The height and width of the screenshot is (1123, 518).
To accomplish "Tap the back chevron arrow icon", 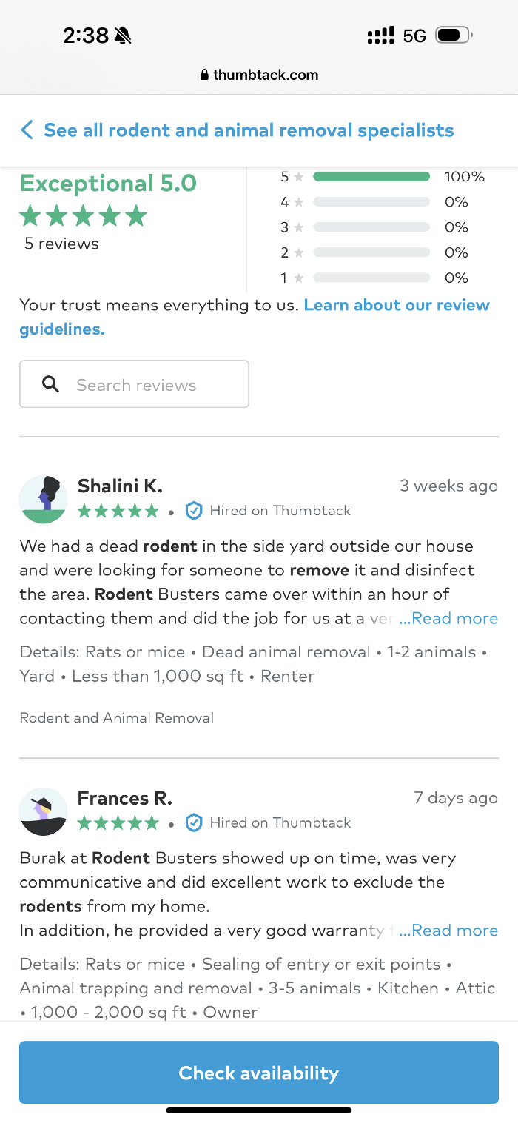I will point(27,130).
